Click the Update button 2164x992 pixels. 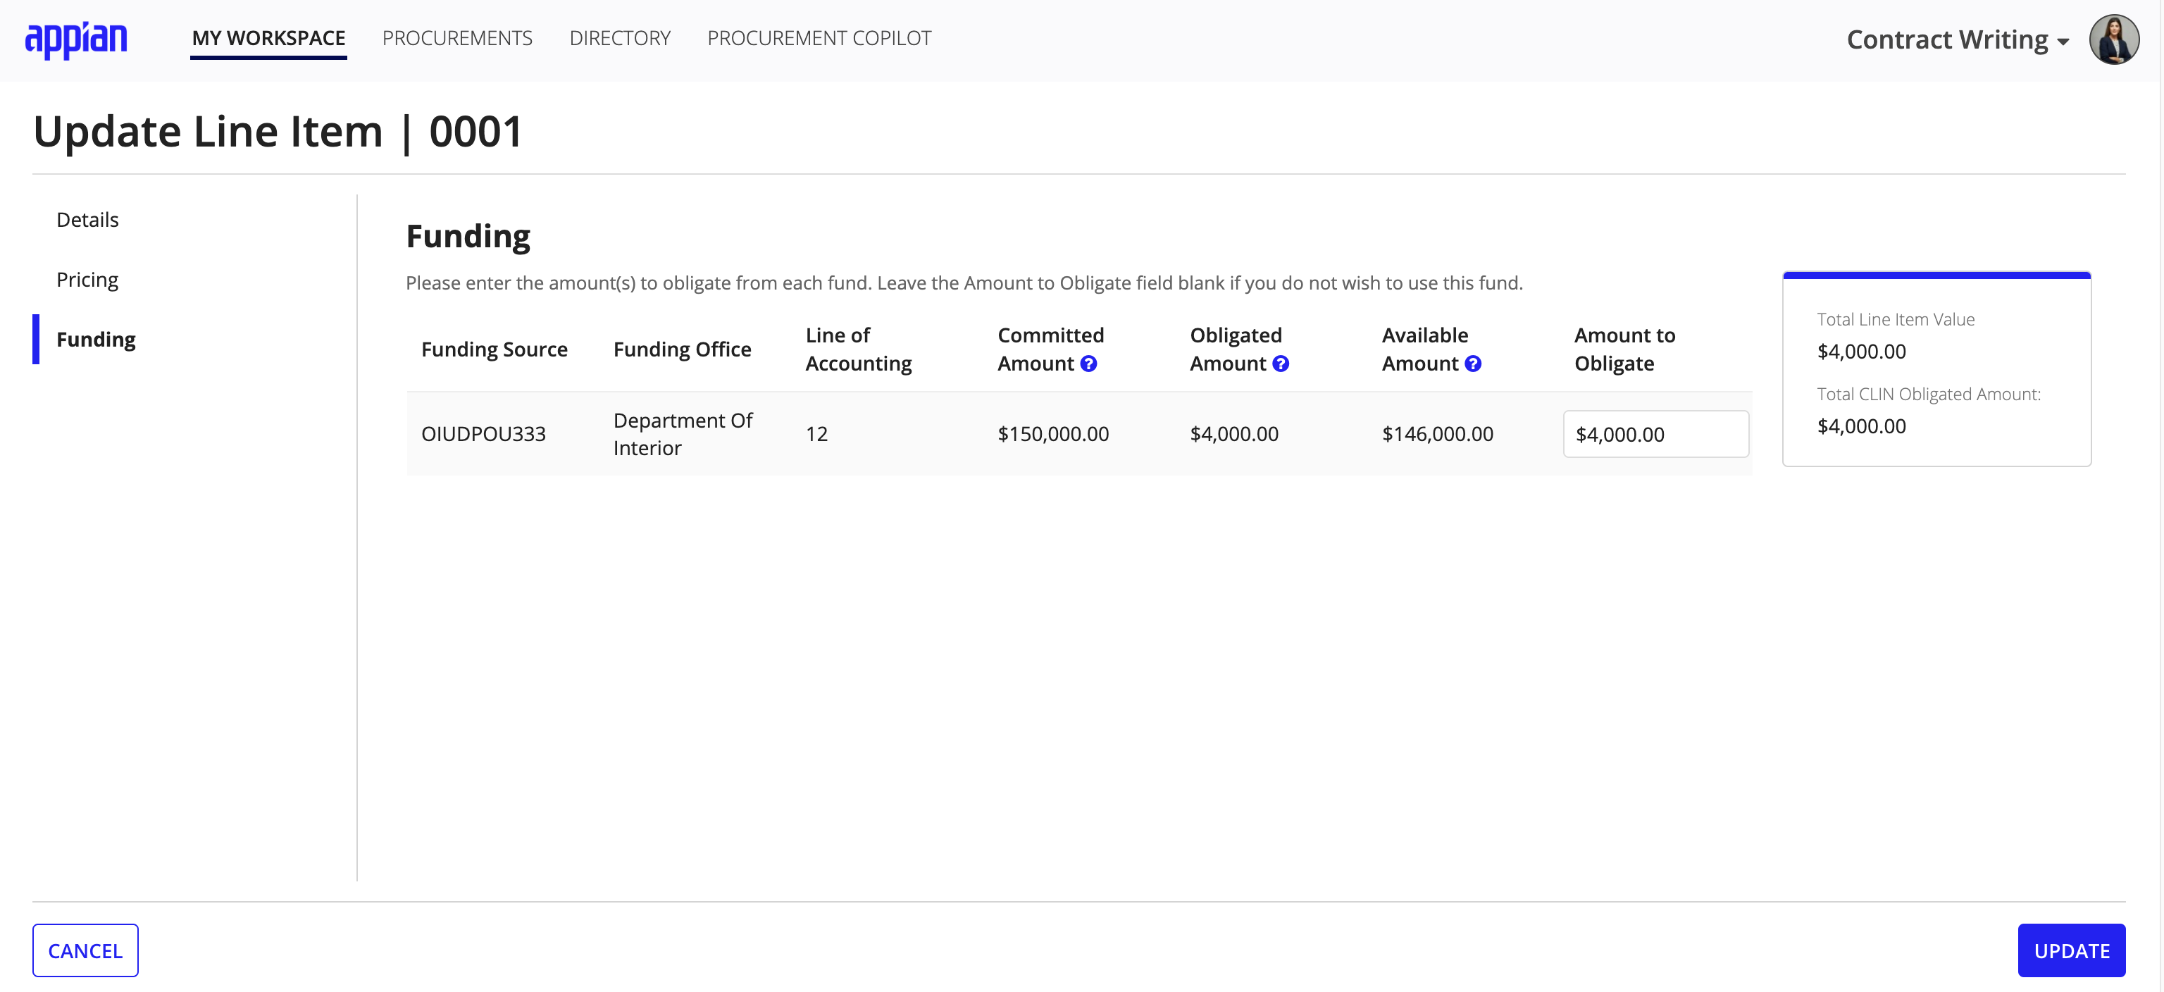click(2072, 951)
